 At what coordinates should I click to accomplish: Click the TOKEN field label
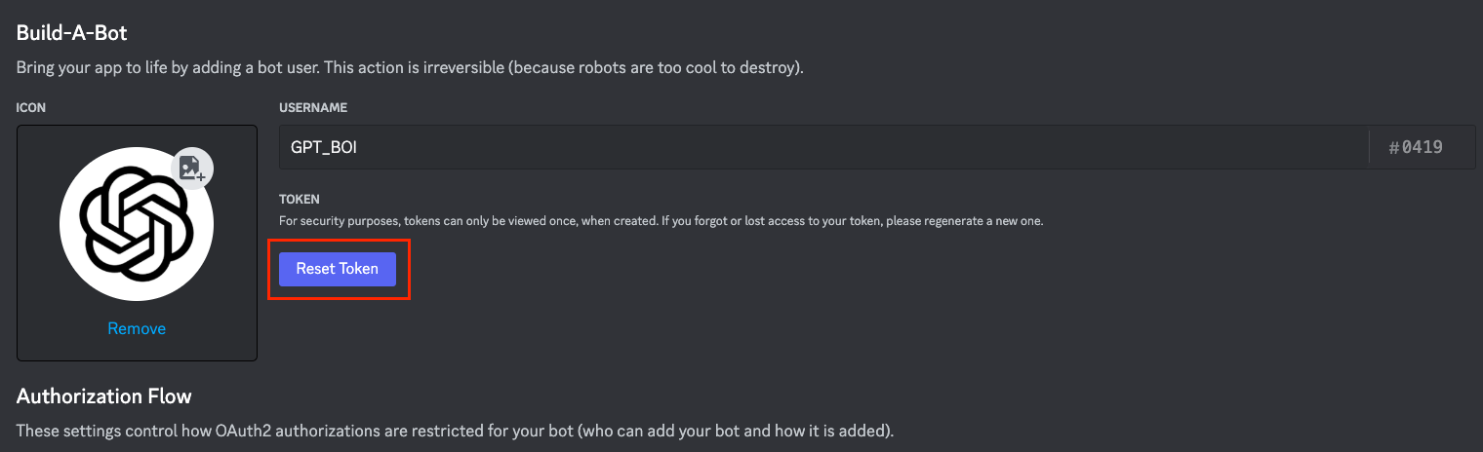tap(300, 200)
